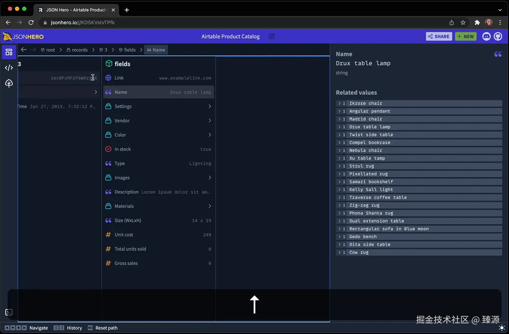This screenshot has height=334, width=509.
Task: Select item 3 in the breadcrumb path
Action: pos(103,50)
